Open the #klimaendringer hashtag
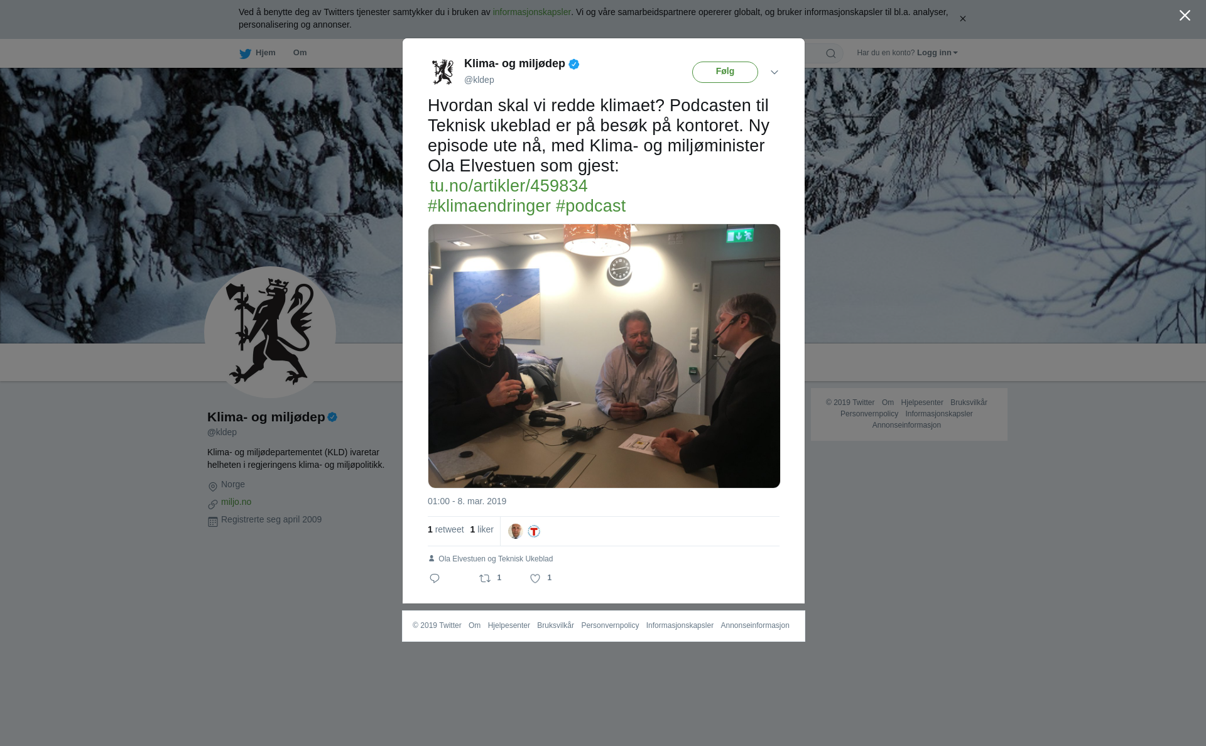 coord(489,206)
